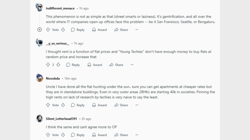
Task: Share Silent_Letterhead591's comment
Action: click(x=121, y=135)
